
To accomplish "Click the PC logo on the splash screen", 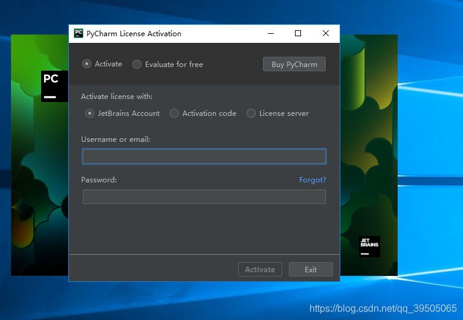I will [54, 86].
